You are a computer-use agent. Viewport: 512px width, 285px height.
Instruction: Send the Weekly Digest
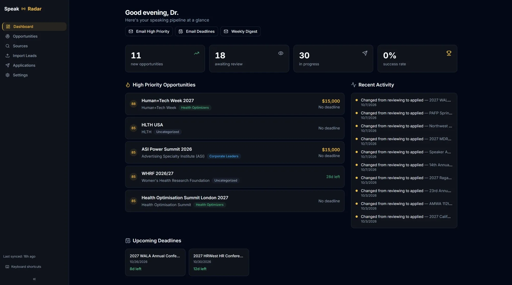point(241,31)
